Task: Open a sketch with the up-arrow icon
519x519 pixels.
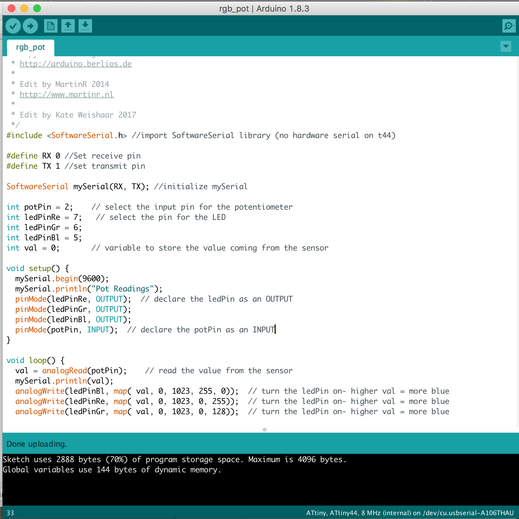Action: [x=68, y=26]
